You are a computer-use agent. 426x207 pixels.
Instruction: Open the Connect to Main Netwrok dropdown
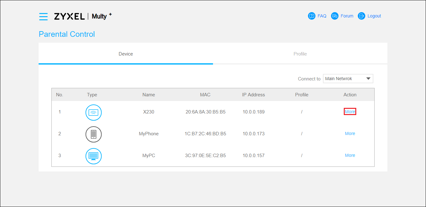(x=348, y=79)
